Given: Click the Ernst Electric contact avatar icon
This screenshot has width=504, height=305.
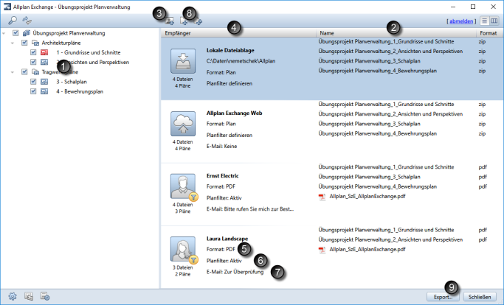Looking at the screenshot, I should (182, 186).
